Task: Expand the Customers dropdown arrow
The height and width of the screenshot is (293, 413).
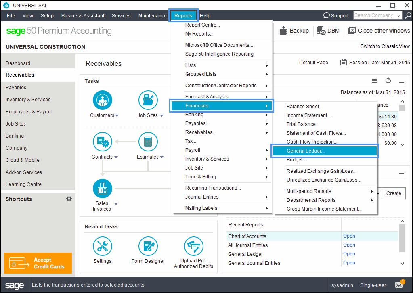Action: coord(117,115)
